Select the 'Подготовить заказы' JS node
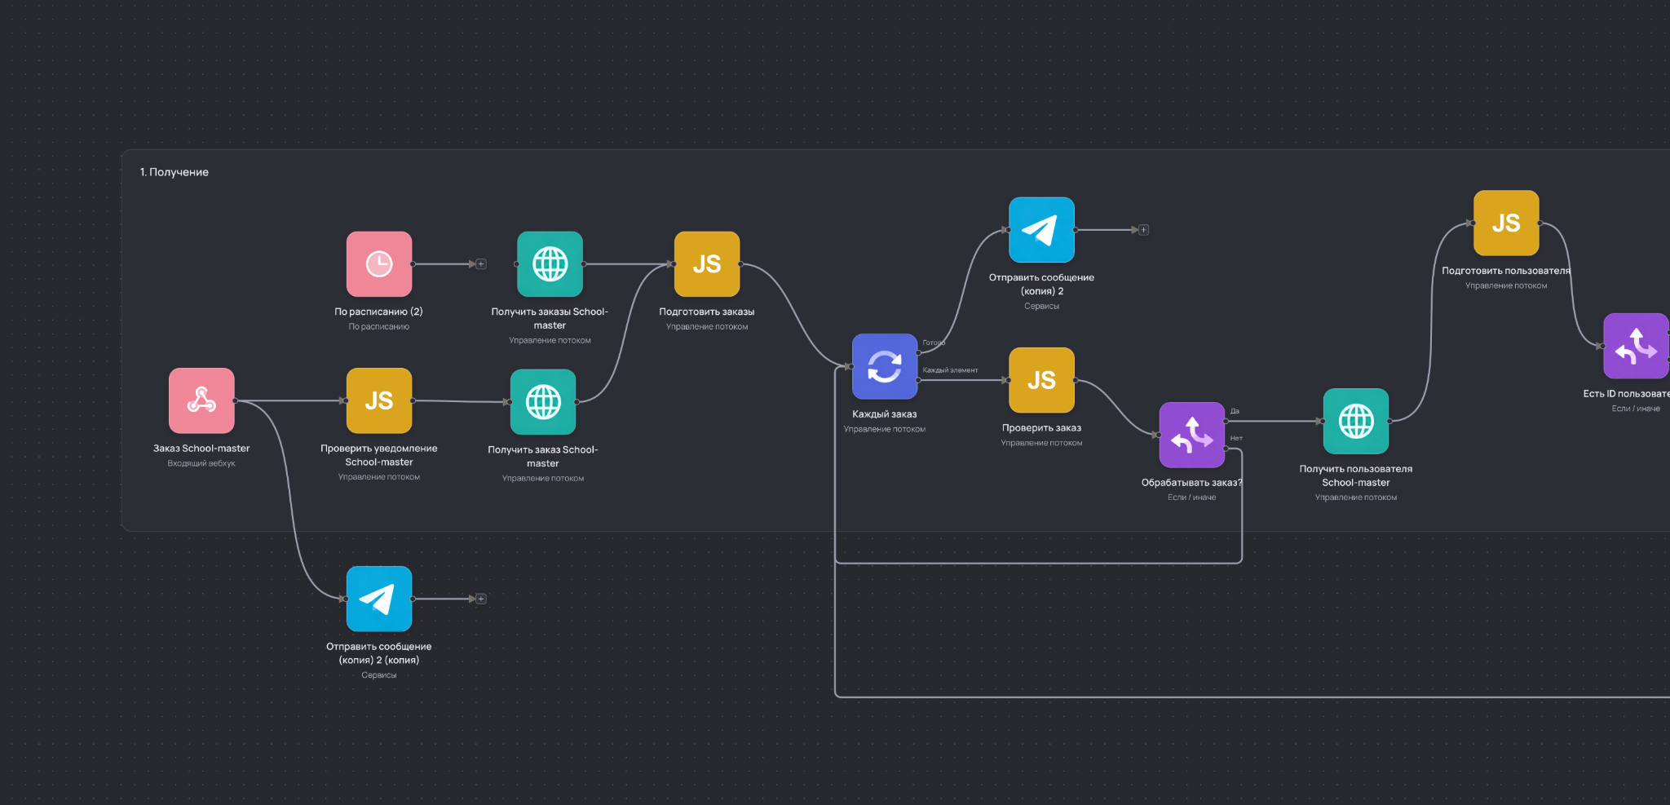This screenshot has width=1670, height=805. (707, 264)
